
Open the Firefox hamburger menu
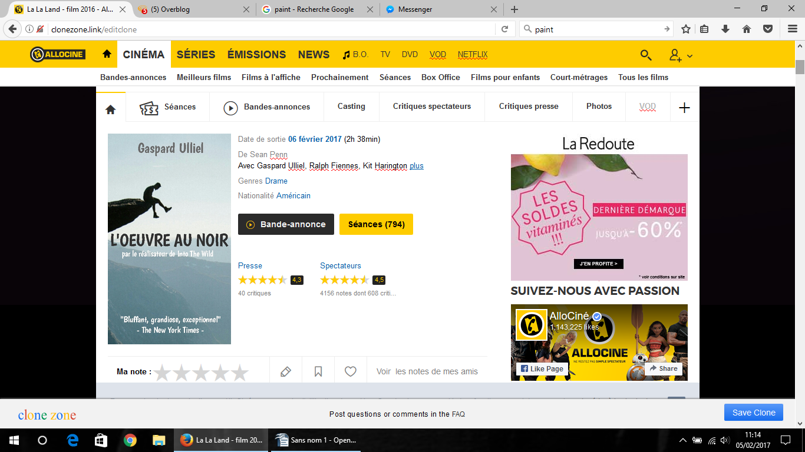[792, 29]
